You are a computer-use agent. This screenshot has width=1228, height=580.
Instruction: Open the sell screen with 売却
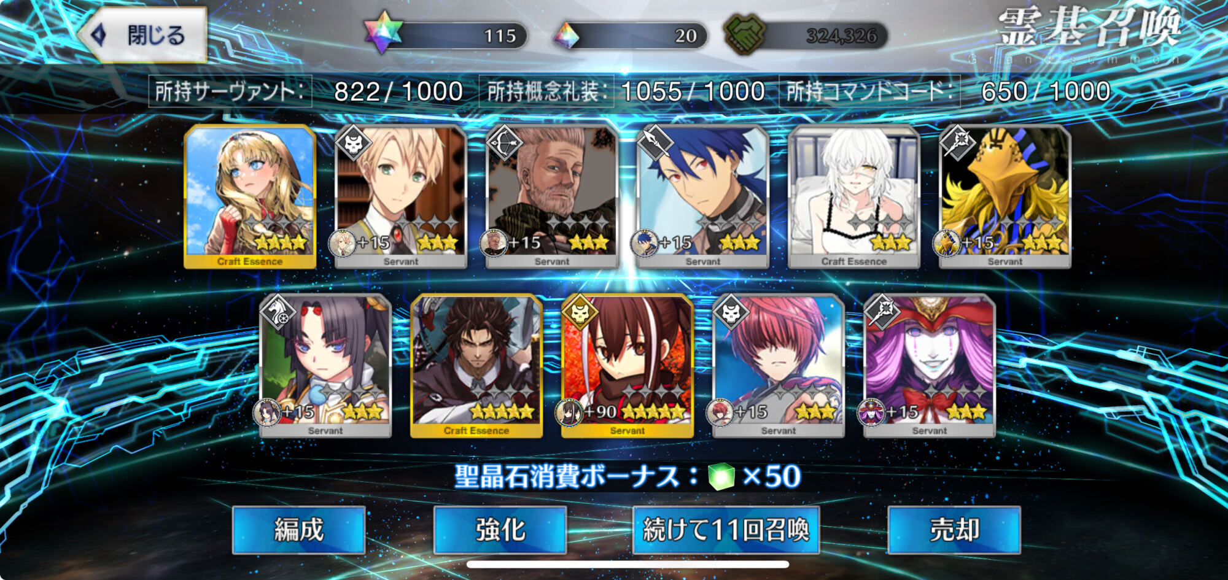[954, 530]
